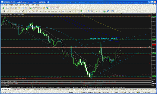This screenshot has height=94, width=157.
Task: Toggle chart auto scroll icon
Action: 96,11
